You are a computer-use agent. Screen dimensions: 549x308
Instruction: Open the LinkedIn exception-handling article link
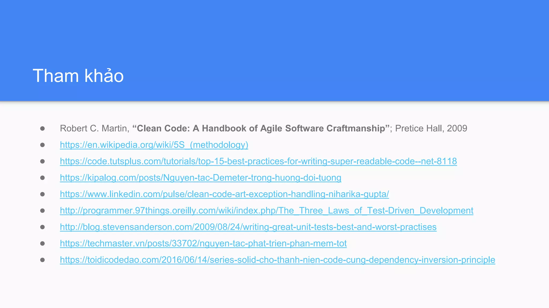[x=224, y=194]
